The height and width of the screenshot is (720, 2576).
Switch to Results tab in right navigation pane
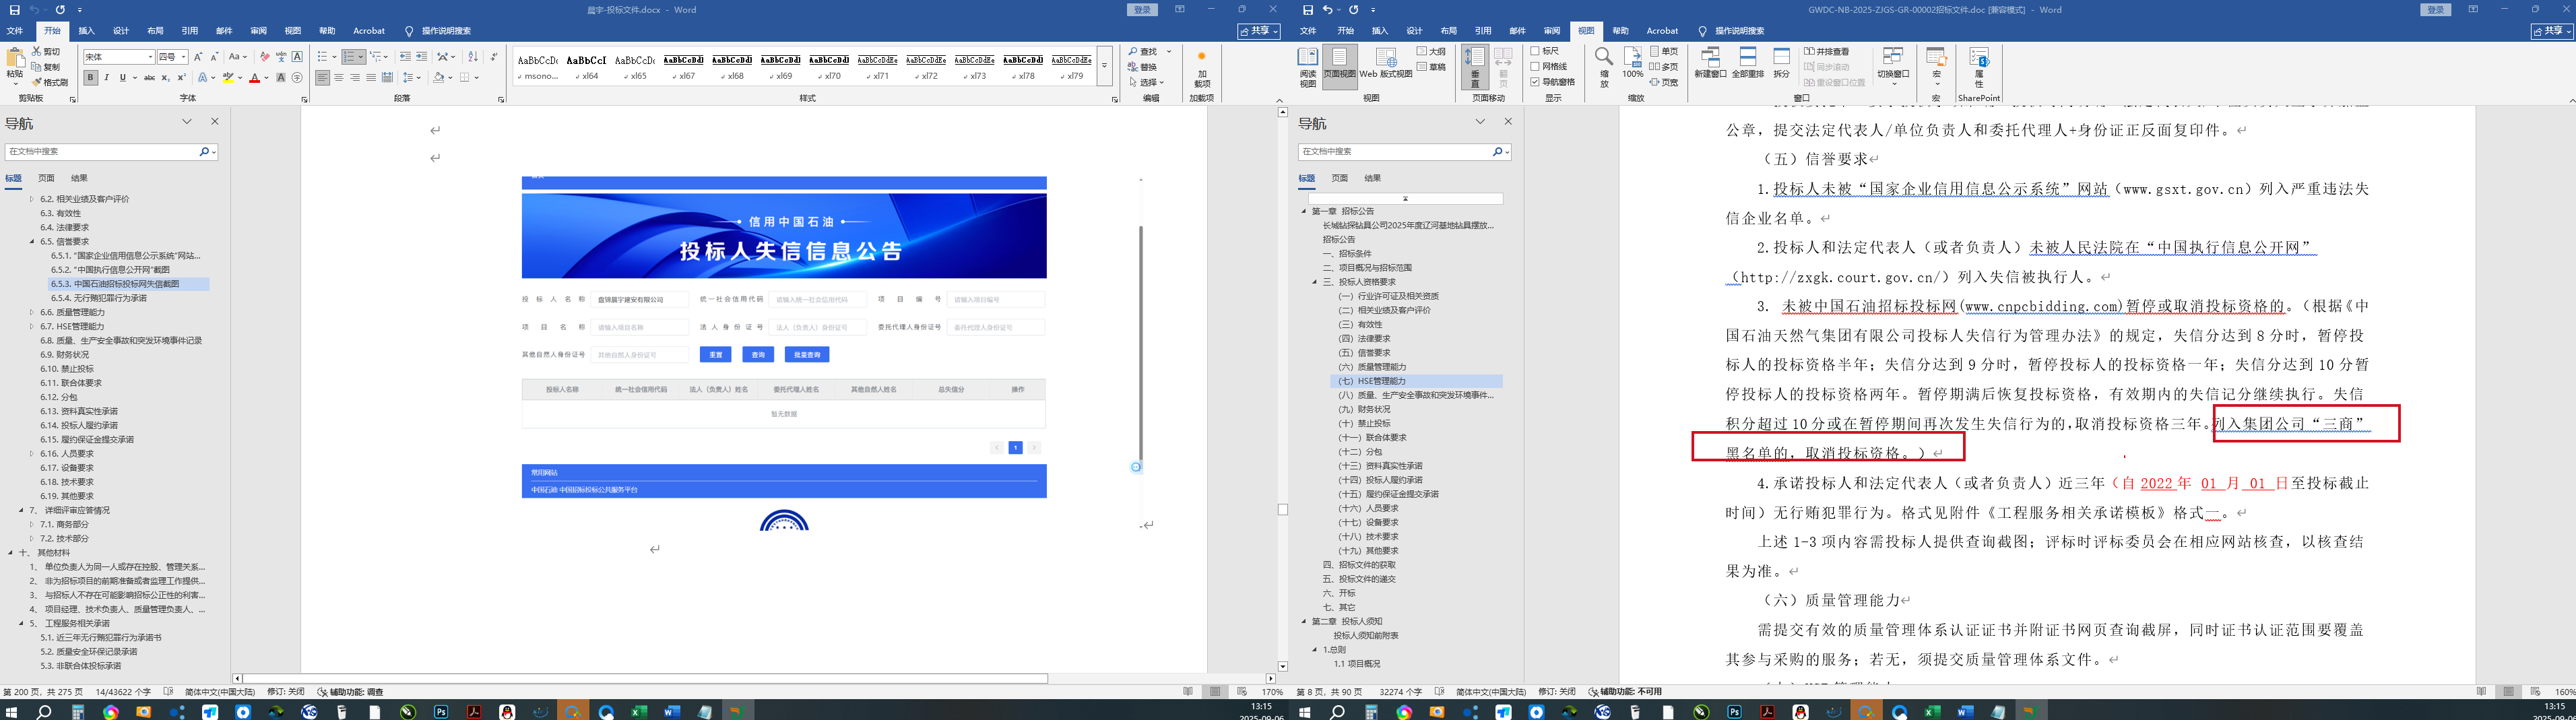tap(1372, 179)
